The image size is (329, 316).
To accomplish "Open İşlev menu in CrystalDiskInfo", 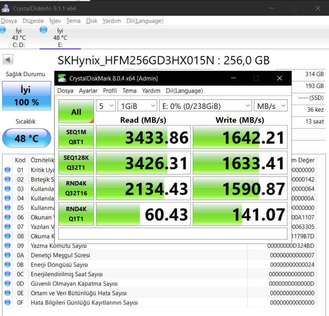I will (x=55, y=21).
